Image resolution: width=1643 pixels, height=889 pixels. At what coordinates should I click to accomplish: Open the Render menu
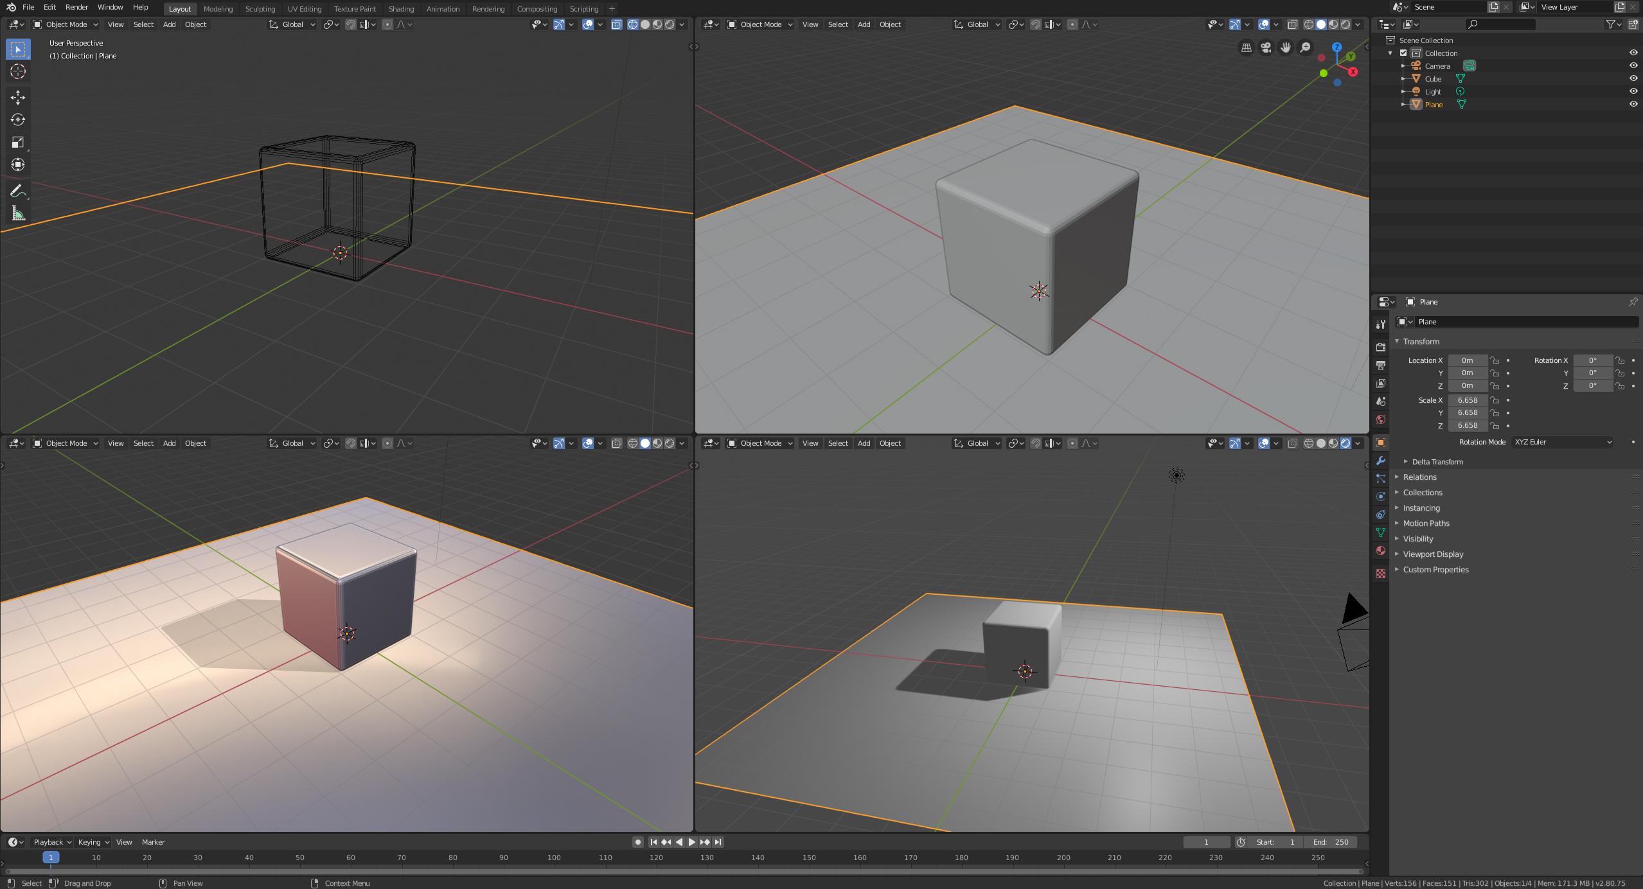coord(76,7)
